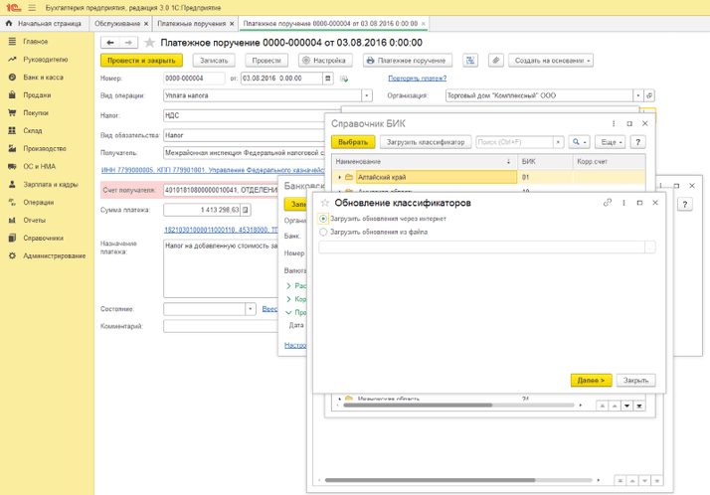Select Загрузить обновления через интернет option

point(324,219)
